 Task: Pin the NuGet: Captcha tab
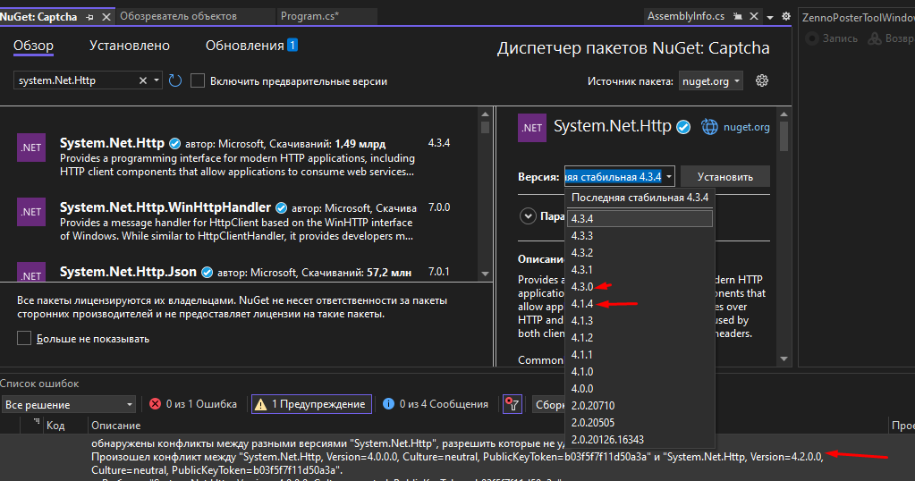coord(89,17)
